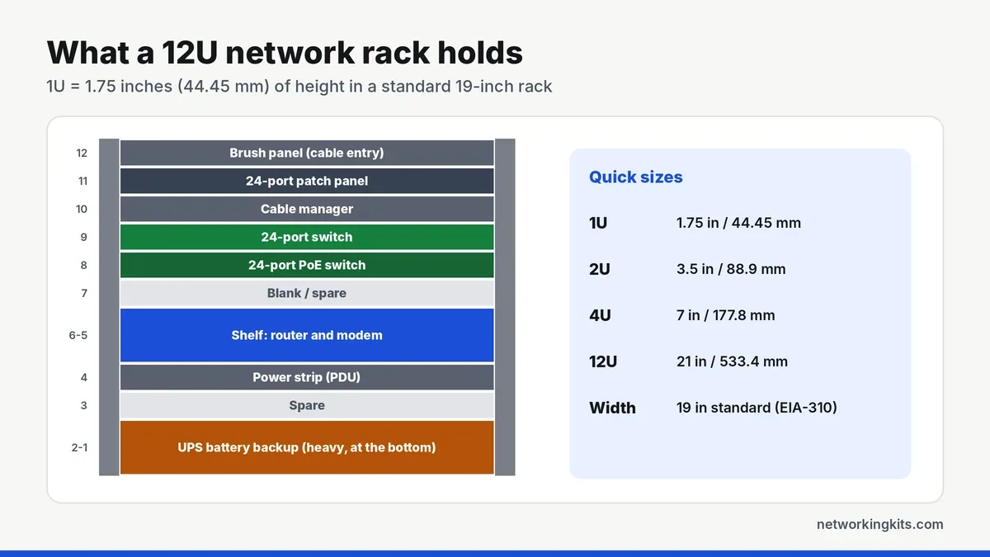Select the 'Power strip (PDU)' row
The width and height of the screenshot is (990, 557).
(x=307, y=377)
